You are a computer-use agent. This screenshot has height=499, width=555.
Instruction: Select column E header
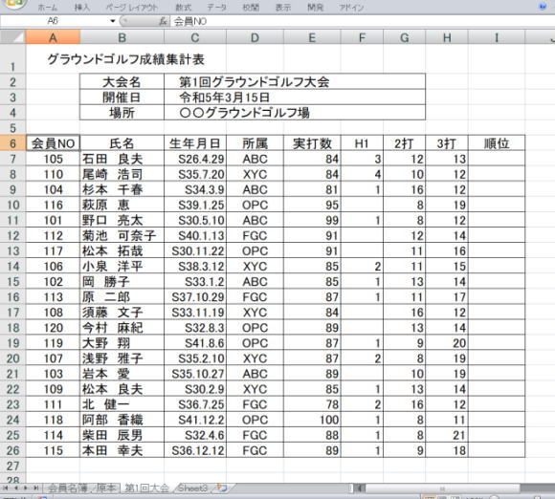click(312, 37)
